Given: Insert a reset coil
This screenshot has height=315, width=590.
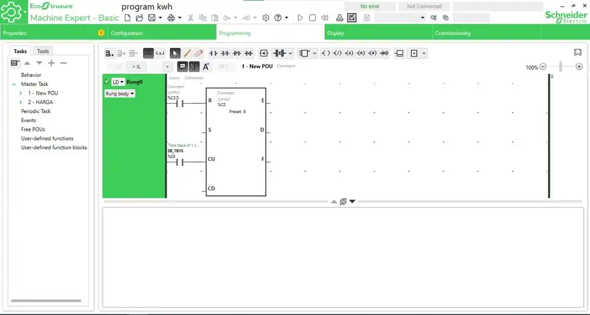Looking at the screenshot, I should (x=361, y=53).
